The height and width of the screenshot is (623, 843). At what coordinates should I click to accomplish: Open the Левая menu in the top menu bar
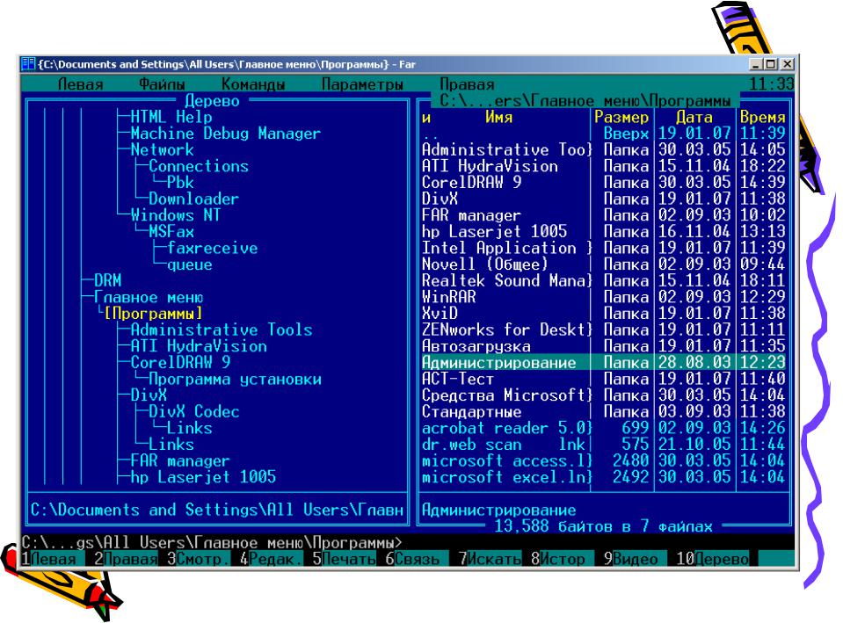[80, 84]
